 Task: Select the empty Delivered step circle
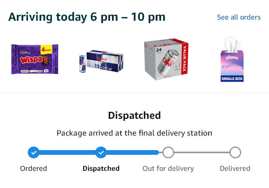pos(235,152)
